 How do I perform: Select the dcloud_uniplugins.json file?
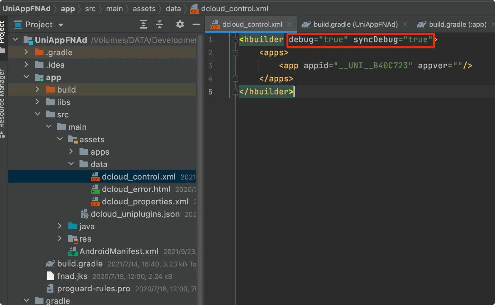point(135,214)
